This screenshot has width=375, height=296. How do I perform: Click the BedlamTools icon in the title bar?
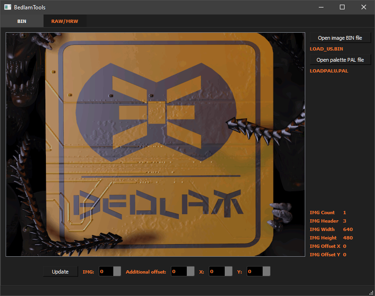[7, 7]
